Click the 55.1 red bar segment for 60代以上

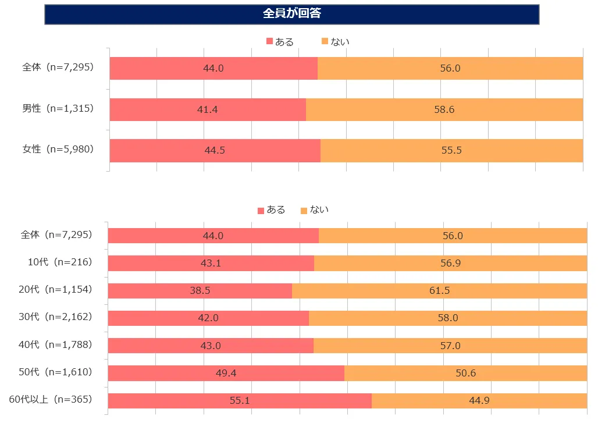click(x=240, y=400)
